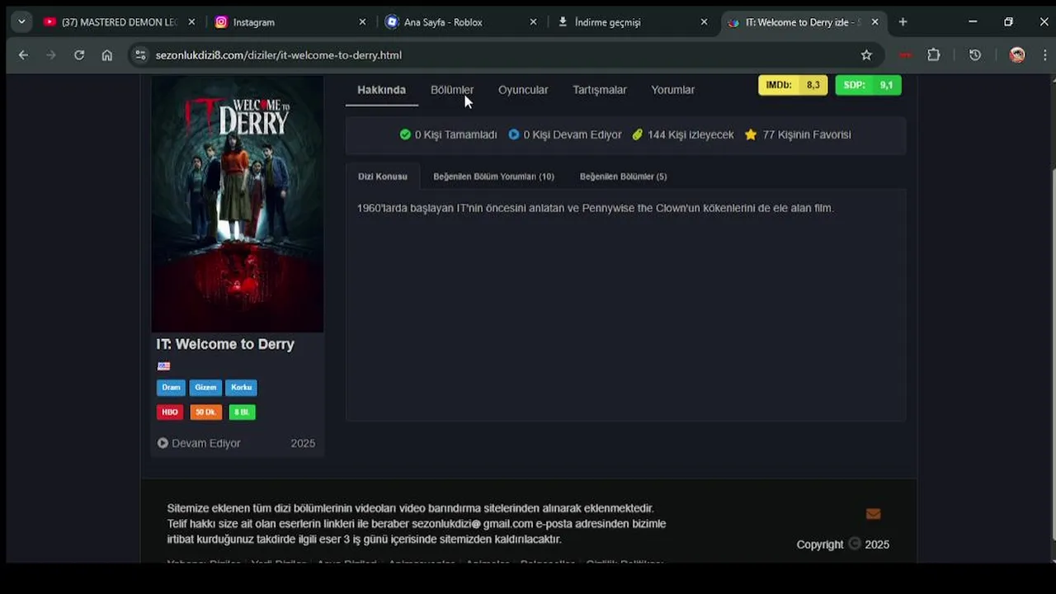
Task: Reload the current page
Action: pyautogui.click(x=79, y=55)
